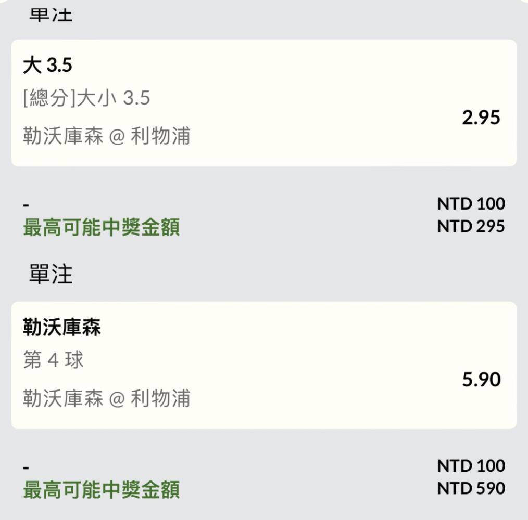
Task: Tap the [總分]大小 3.5 market label
Action: click(x=86, y=98)
